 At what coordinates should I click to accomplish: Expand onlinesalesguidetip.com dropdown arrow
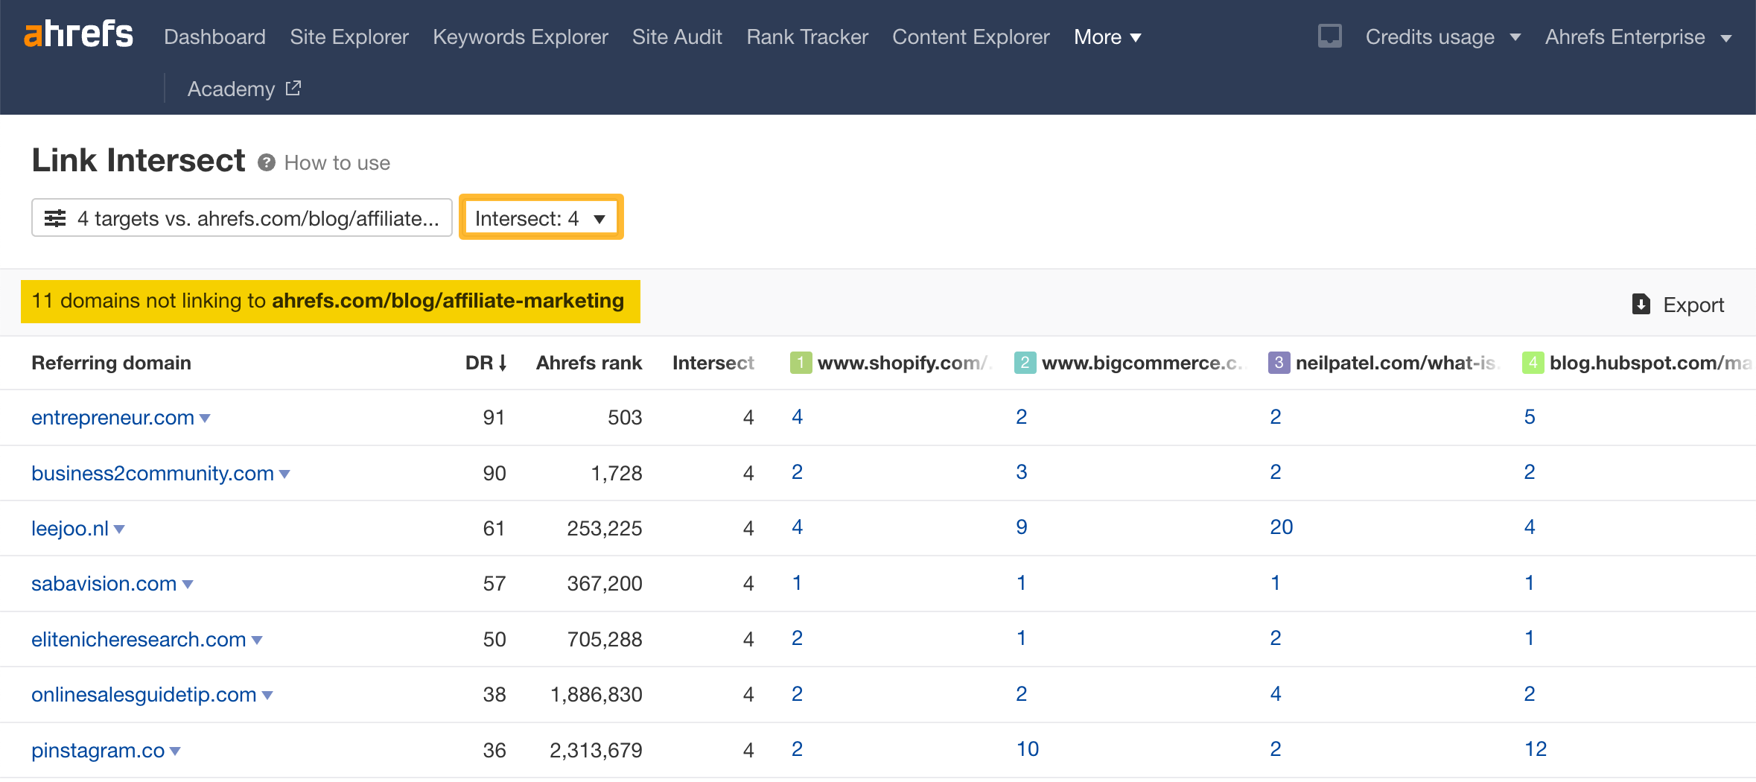pos(267,696)
